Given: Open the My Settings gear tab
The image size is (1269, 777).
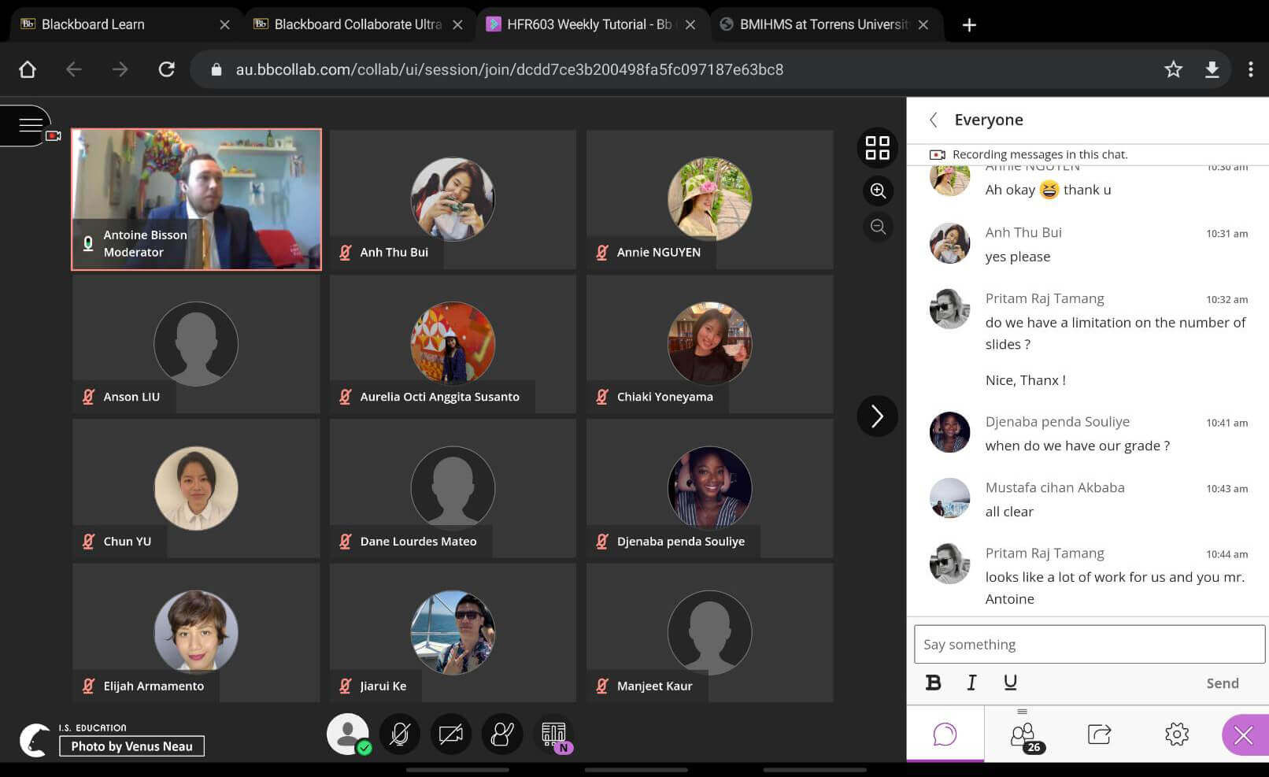Looking at the screenshot, I should 1176,734.
